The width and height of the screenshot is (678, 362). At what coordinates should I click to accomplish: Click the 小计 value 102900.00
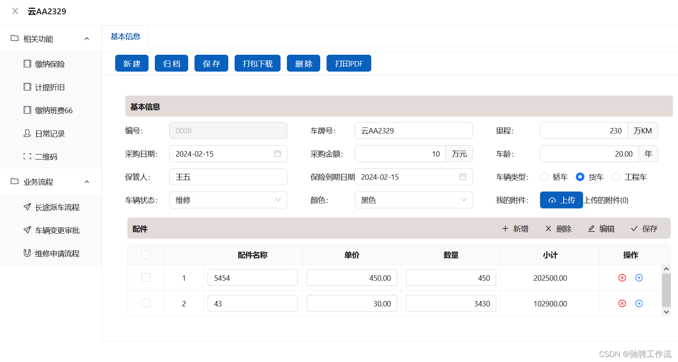(x=550, y=304)
